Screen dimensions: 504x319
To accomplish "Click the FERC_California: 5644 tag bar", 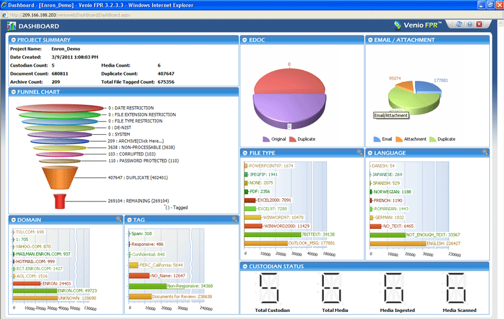I will click(x=134, y=265).
